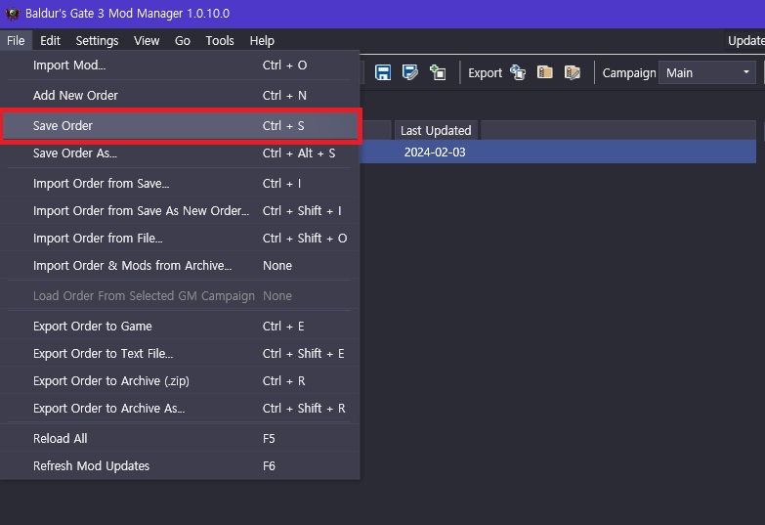Choose Reload All from File menu
The width and height of the screenshot is (765, 525).
pos(180,438)
